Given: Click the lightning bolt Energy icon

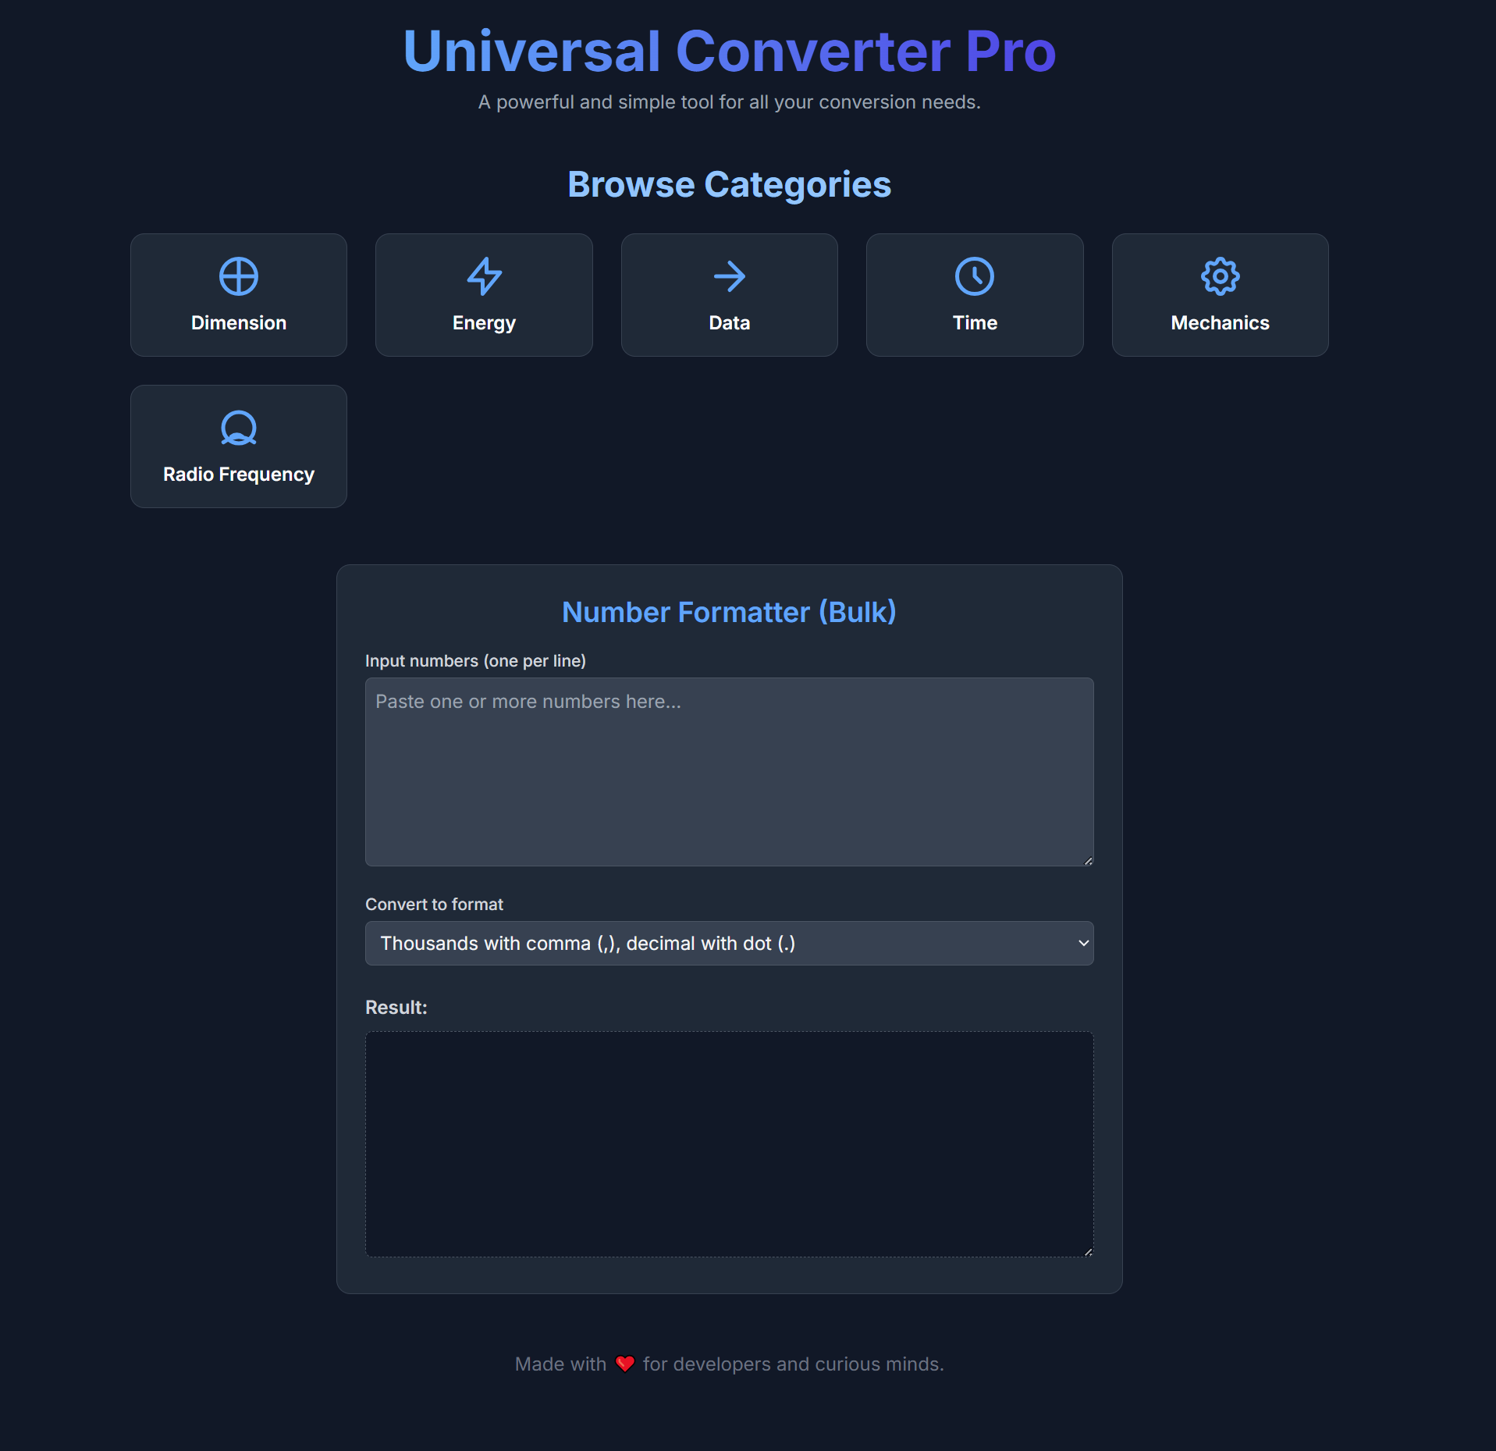Looking at the screenshot, I should [x=484, y=276].
